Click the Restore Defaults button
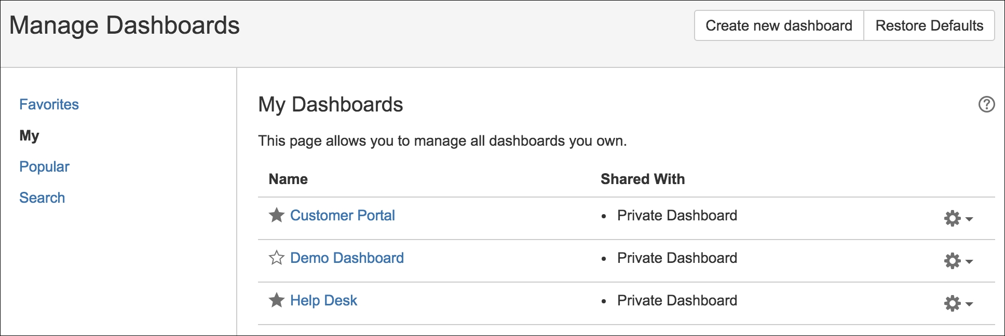Screen dimensions: 1005x336 tap(929, 25)
